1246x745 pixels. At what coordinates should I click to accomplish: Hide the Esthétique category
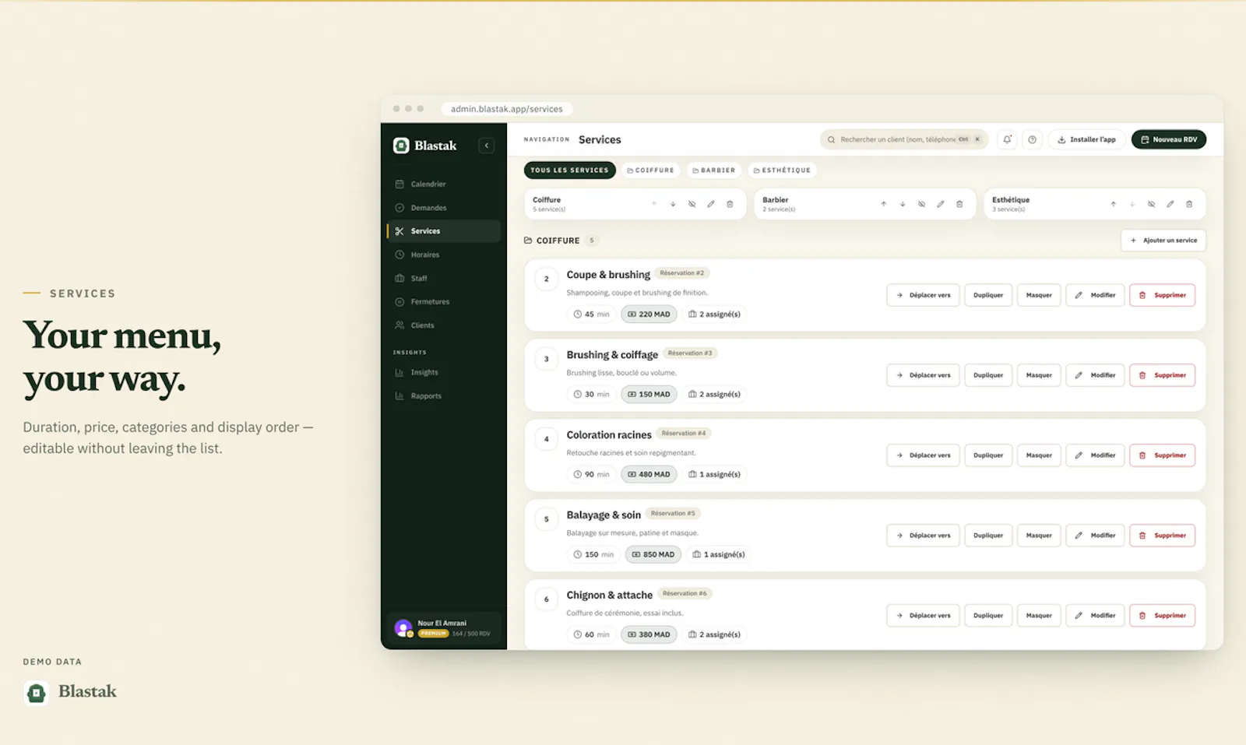coord(1151,204)
